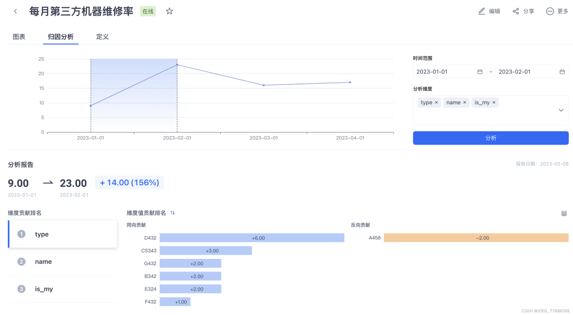Remove the name dimension tag
573x315 pixels.
coord(464,103)
